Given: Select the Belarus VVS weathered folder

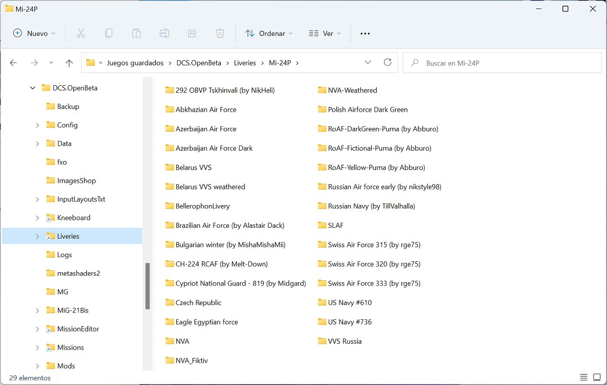Looking at the screenshot, I should [x=205, y=187].
